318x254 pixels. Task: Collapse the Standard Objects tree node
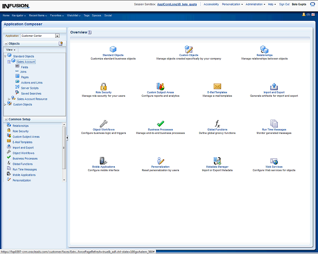point(5,56)
